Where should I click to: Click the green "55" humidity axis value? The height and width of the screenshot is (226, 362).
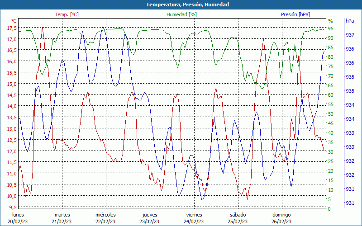tap(331, 104)
